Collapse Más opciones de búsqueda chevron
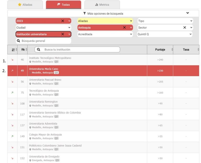 187,13
